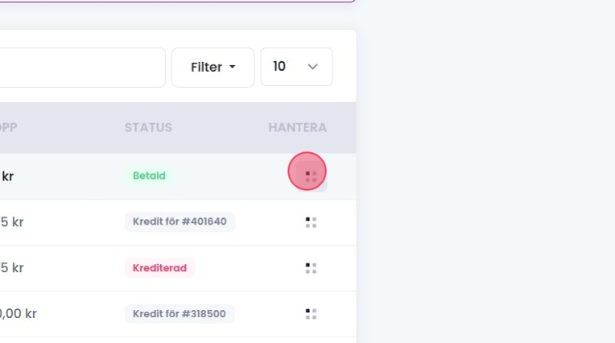Click the Kredit för #318500 badge

180,314
